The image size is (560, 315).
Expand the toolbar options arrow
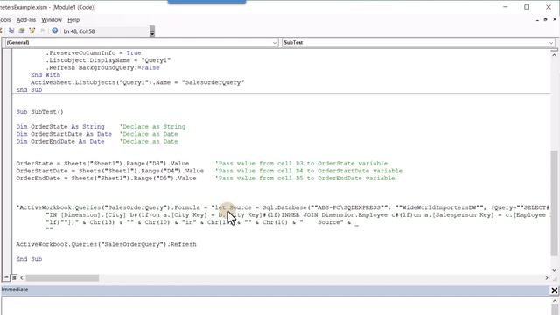click(152, 31)
